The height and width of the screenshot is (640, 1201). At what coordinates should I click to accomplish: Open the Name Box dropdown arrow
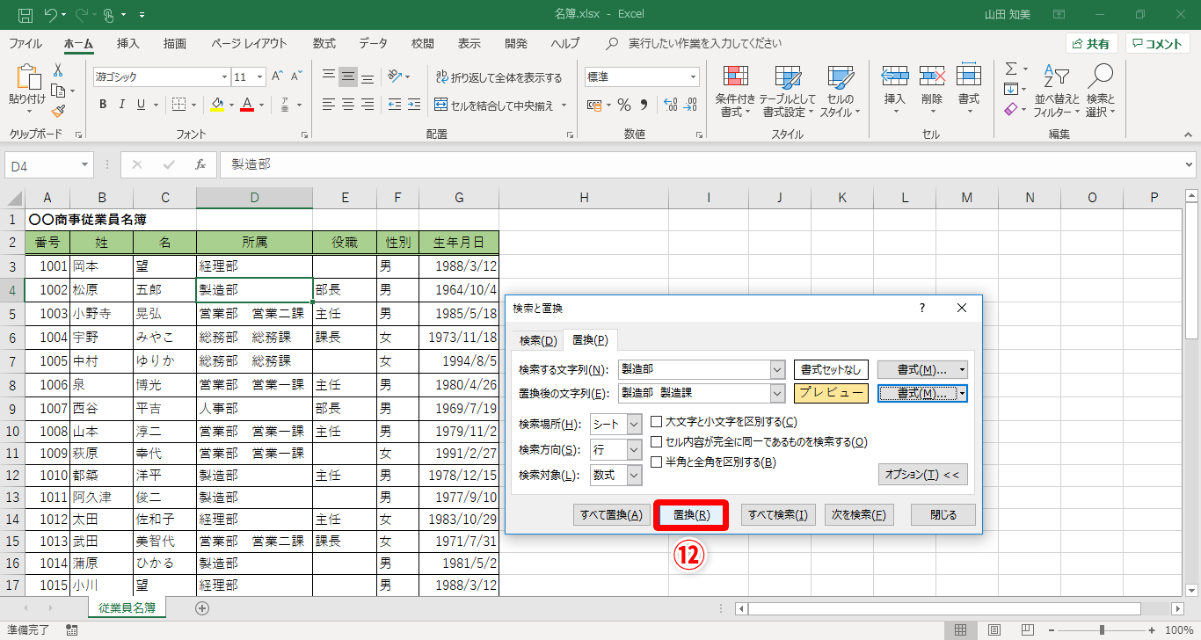pyautogui.click(x=85, y=164)
